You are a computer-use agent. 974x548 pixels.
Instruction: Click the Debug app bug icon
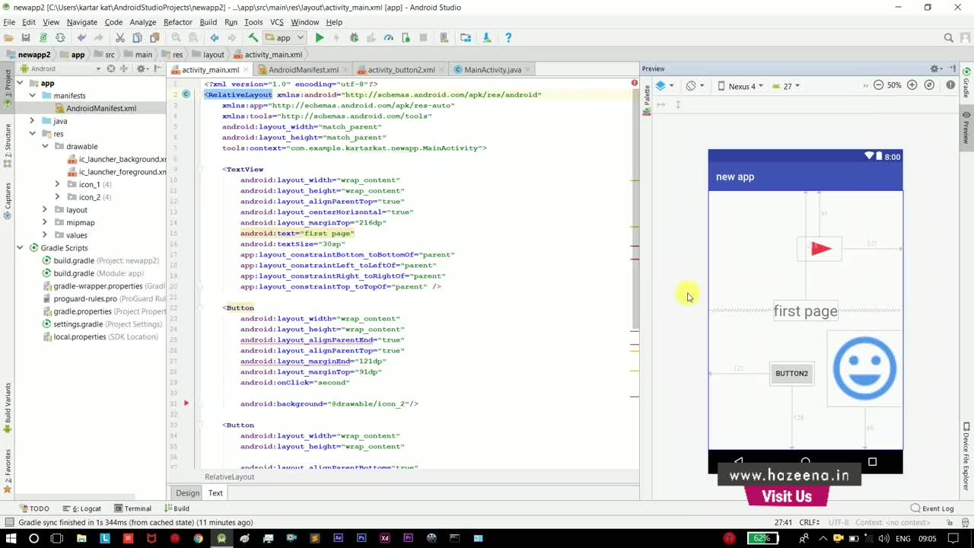point(354,37)
